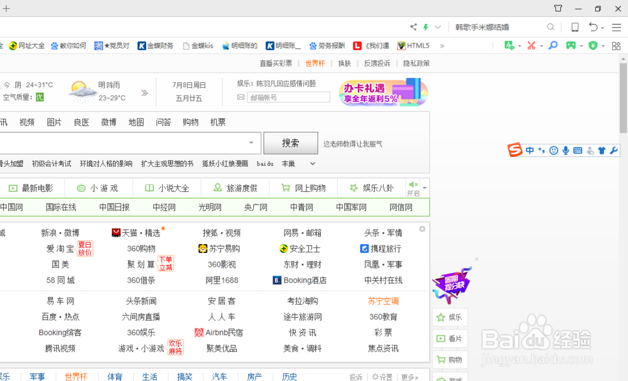Open the 天猫·精选 site link
This screenshot has height=381, width=628.
coord(136,233)
